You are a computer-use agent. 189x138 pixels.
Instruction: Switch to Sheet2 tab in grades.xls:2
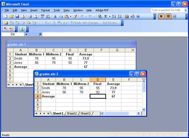[x=72, y=113]
